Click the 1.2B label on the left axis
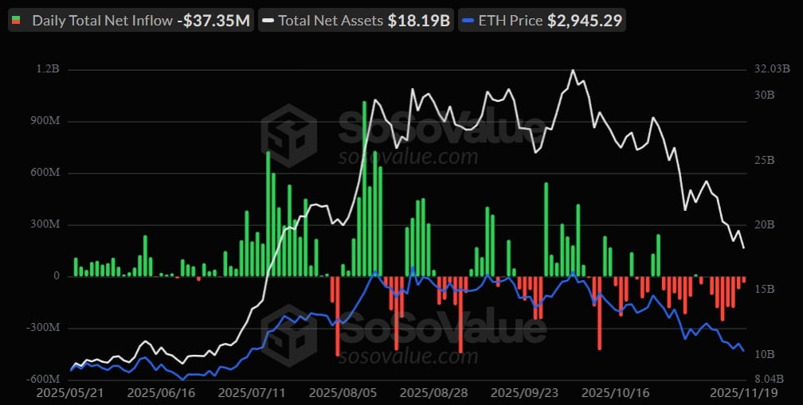The image size is (803, 405). click(48, 70)
